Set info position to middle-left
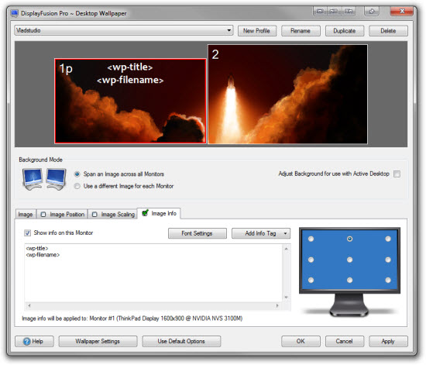 (x=311, y=260)
